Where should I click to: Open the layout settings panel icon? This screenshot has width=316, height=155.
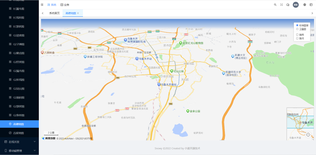pyautogui.click(x=311, y=5)
